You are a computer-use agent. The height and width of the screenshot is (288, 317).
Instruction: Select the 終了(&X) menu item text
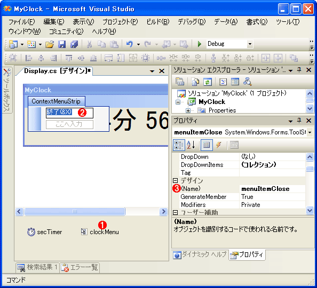click(x=59, y=112)
